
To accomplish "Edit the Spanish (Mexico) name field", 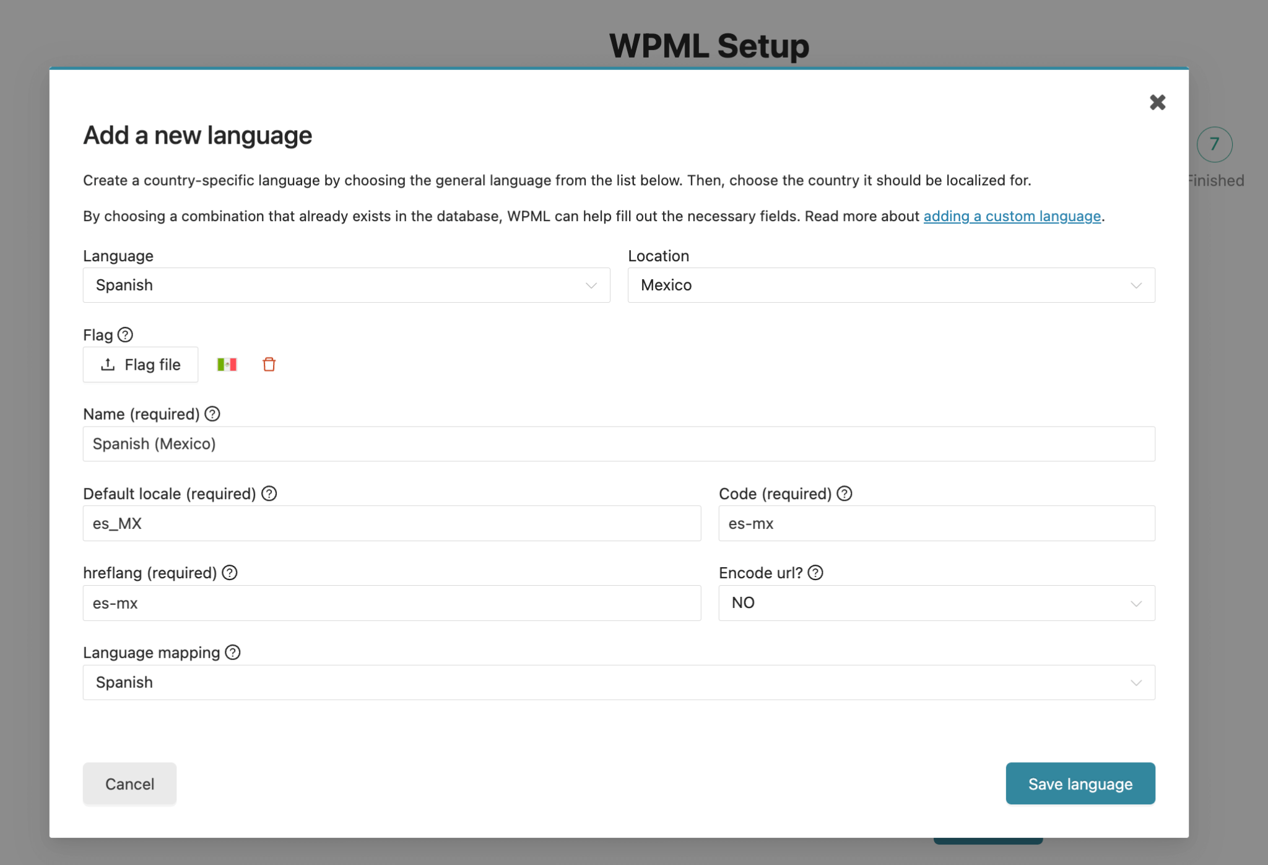I will 619,444.
